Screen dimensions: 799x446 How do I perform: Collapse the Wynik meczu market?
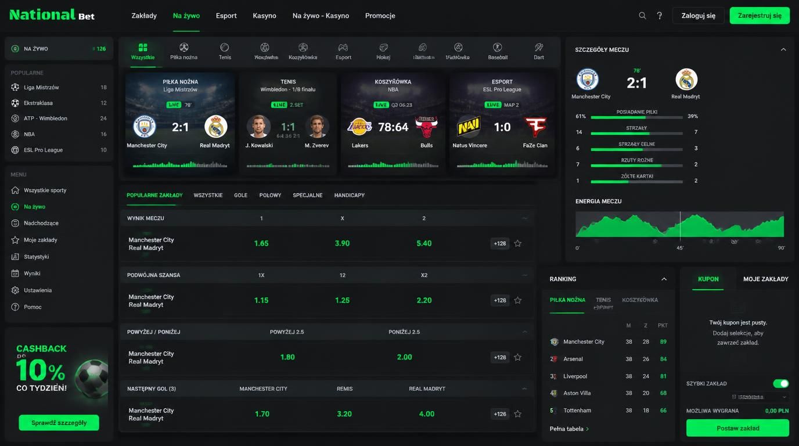point(525,218)
